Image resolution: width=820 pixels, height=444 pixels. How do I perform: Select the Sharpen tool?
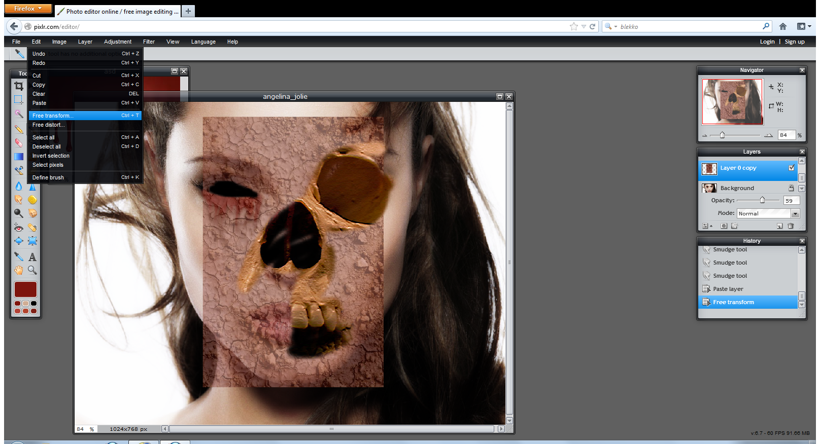(32, 186)
